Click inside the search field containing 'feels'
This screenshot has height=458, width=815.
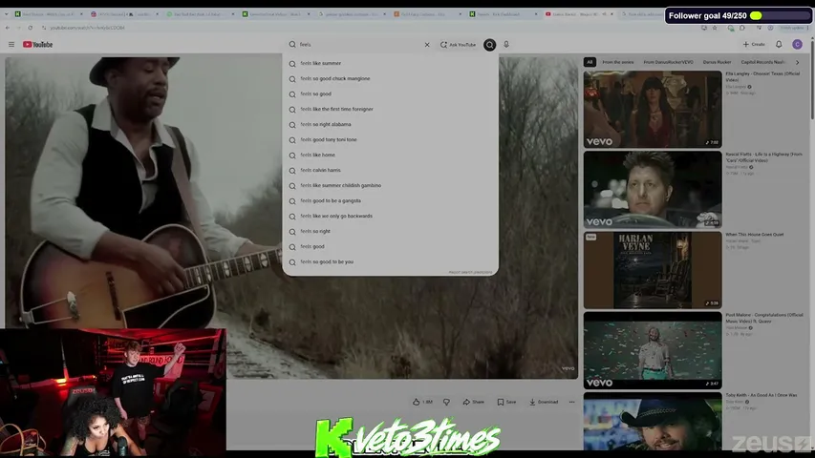coord(358,45)
